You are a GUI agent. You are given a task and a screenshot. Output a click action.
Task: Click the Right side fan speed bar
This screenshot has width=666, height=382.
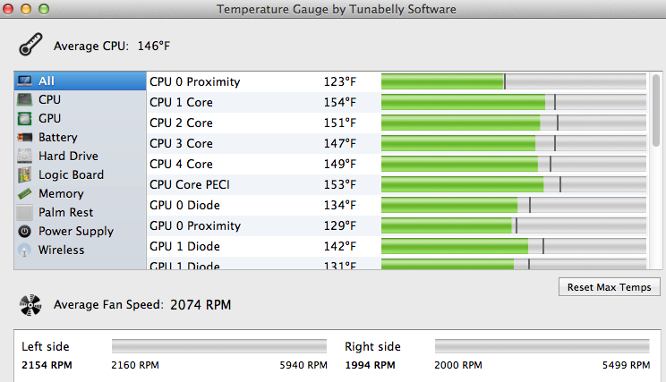click(542, 346)
